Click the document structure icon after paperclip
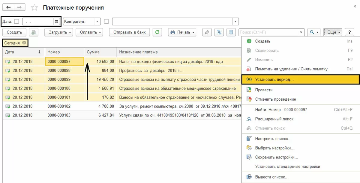This screenshot has width=360, height=183. [219, 32]
